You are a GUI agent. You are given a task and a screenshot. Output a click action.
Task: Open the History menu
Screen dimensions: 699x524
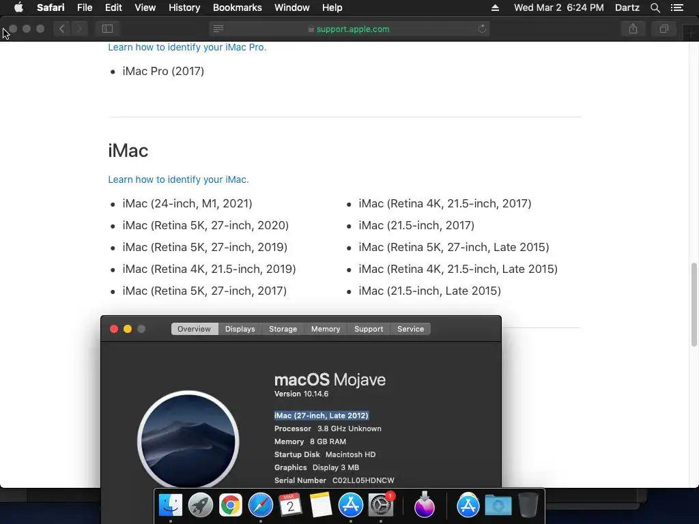coord(184,8)
